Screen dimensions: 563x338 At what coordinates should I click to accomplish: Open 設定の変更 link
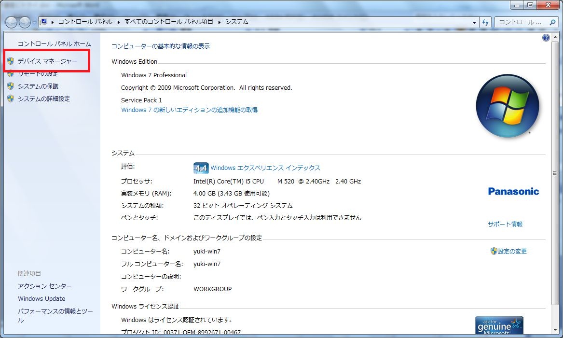coord(512,252)
